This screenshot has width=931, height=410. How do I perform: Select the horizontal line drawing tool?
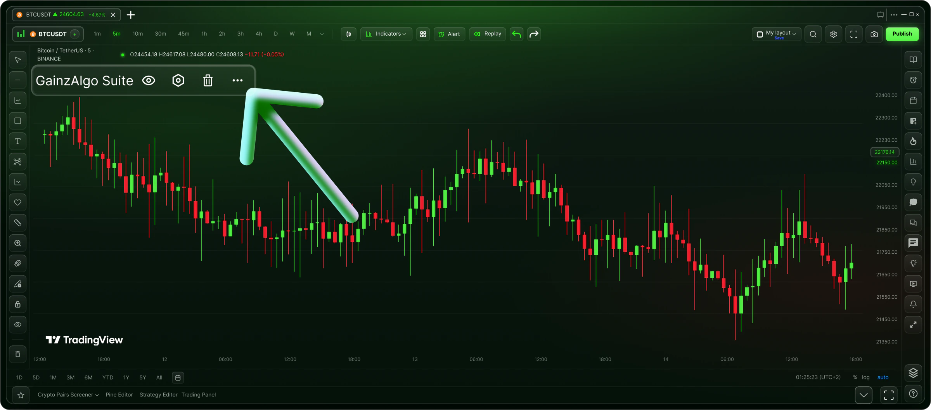tap(18, 80)
